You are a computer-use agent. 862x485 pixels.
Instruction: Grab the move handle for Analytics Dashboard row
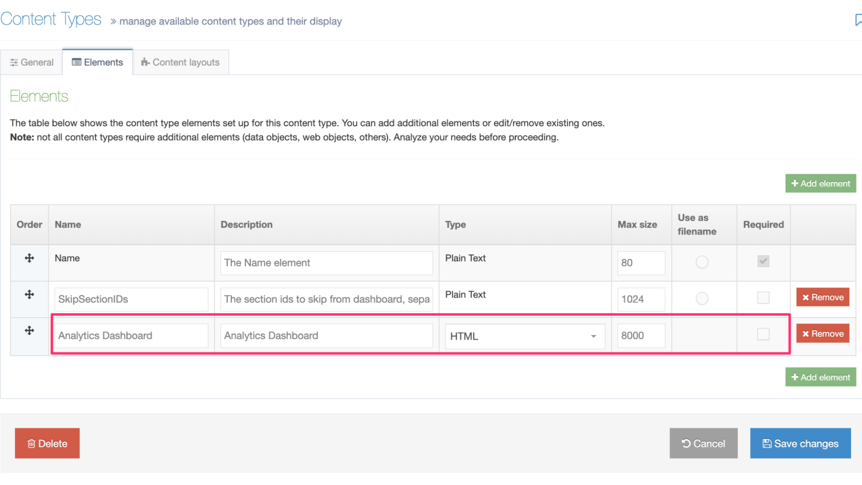[x=29, y=331]
